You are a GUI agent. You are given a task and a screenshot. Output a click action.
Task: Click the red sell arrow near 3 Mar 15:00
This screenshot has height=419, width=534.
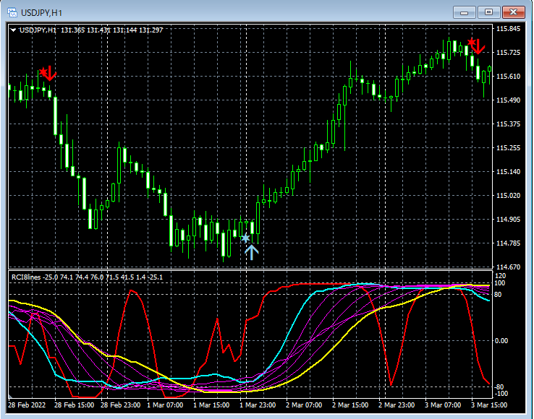[x=479, y=46]
